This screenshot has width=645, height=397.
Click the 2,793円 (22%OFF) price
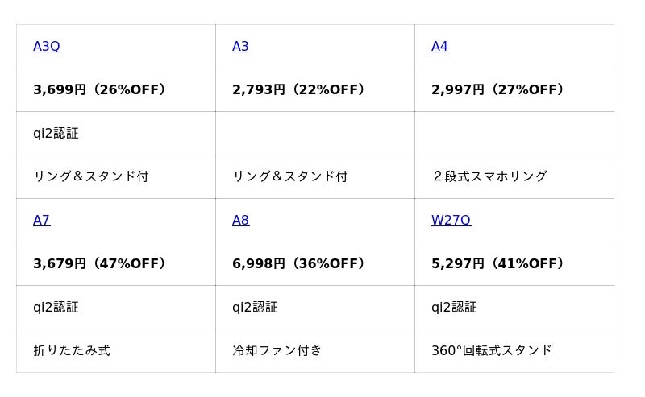point(298,90)
